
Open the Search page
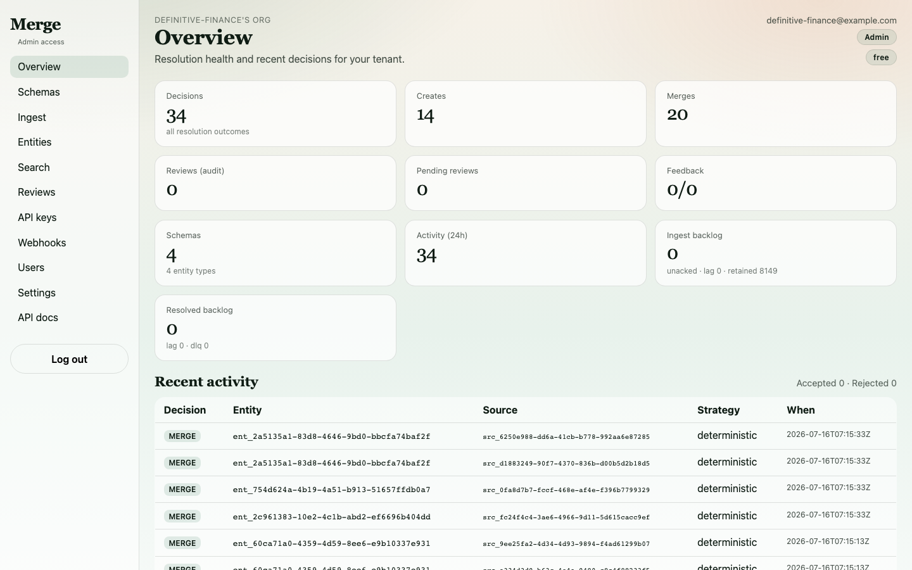point(69,167)
